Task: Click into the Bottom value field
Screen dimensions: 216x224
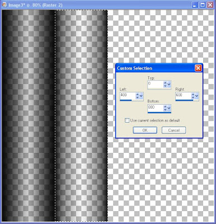Action: 155,108
